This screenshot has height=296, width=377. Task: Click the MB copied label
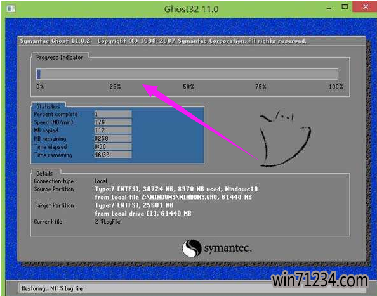tap(46, 131)
